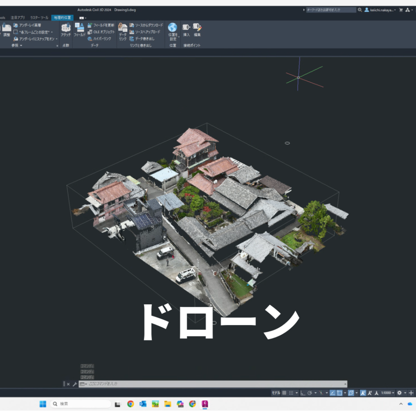Toggle ortho mode in status bar
This screenshot has width=416, height=416.
pos(303,393)
